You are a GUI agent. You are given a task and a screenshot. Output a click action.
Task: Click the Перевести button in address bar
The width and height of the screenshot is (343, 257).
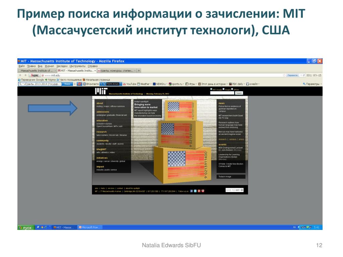(x=292, y=75)
